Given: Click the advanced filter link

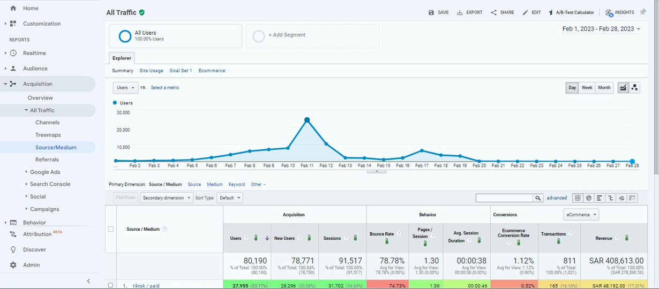Looking at the screenshot, I should click(557, 198).
